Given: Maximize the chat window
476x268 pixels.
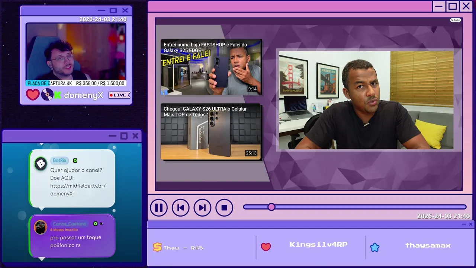Looking at the screenshot, I should pos(124,136).
